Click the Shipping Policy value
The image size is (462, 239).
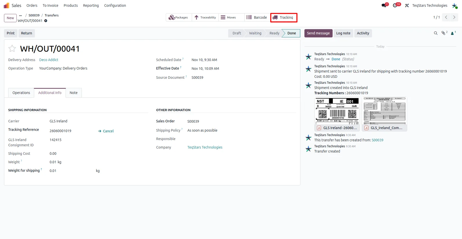tap(202, 130)
